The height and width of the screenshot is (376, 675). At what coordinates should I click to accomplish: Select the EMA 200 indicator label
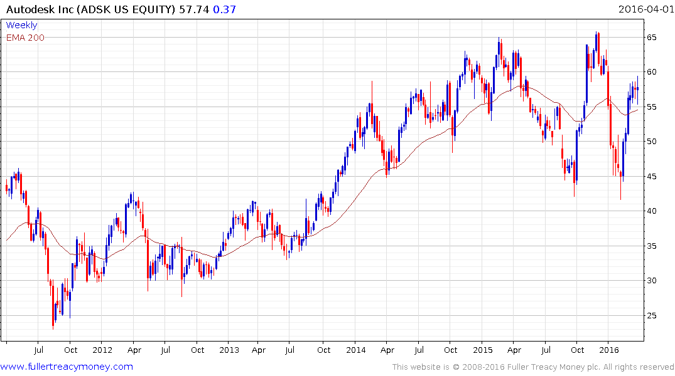click(x=25, y=38)
